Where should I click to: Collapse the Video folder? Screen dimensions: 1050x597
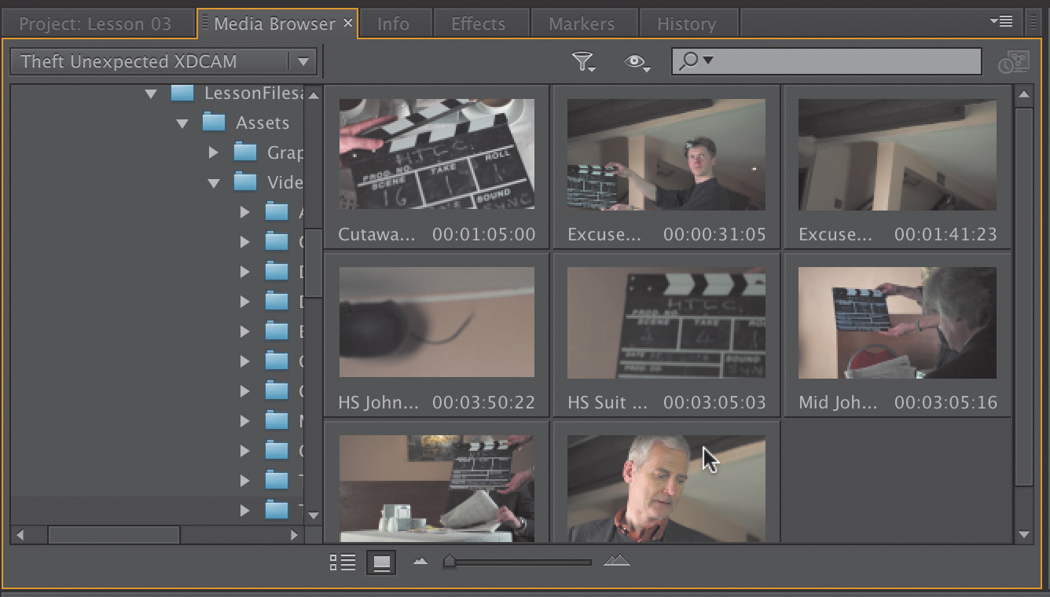pos(214,183)
